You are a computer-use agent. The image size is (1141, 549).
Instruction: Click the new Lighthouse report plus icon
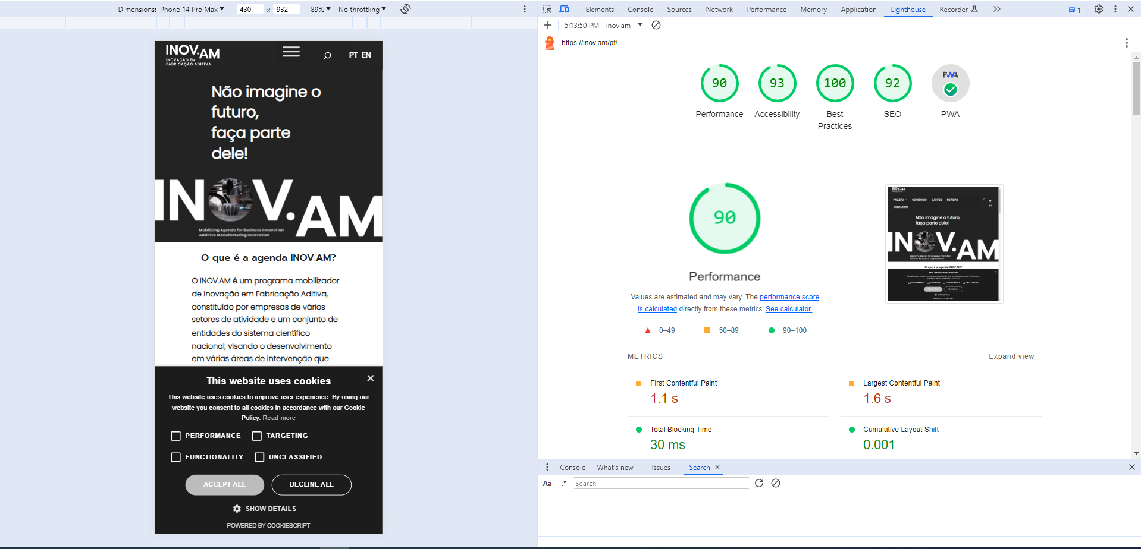point(547,25)
